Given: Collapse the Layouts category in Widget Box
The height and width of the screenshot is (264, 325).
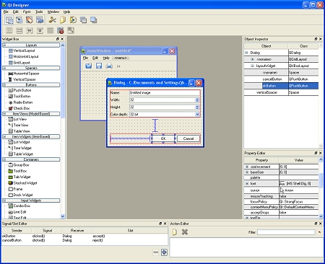Looking at the screenshot, I should [4, 45].
